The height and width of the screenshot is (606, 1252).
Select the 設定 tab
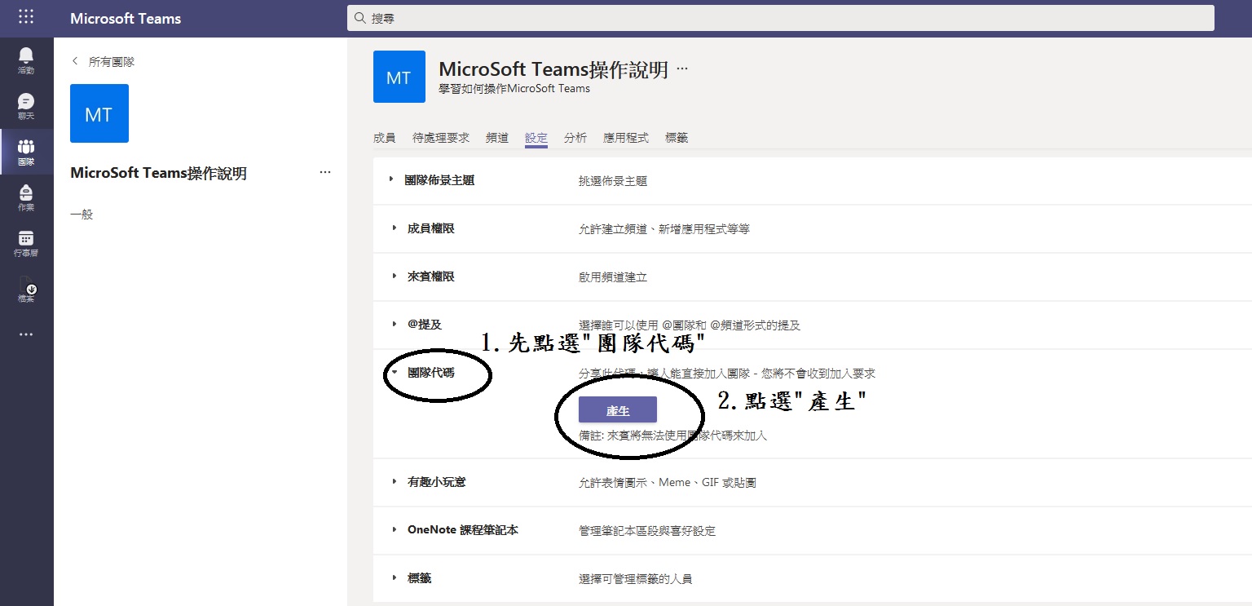pyautogui.click(x=536, y=138)
